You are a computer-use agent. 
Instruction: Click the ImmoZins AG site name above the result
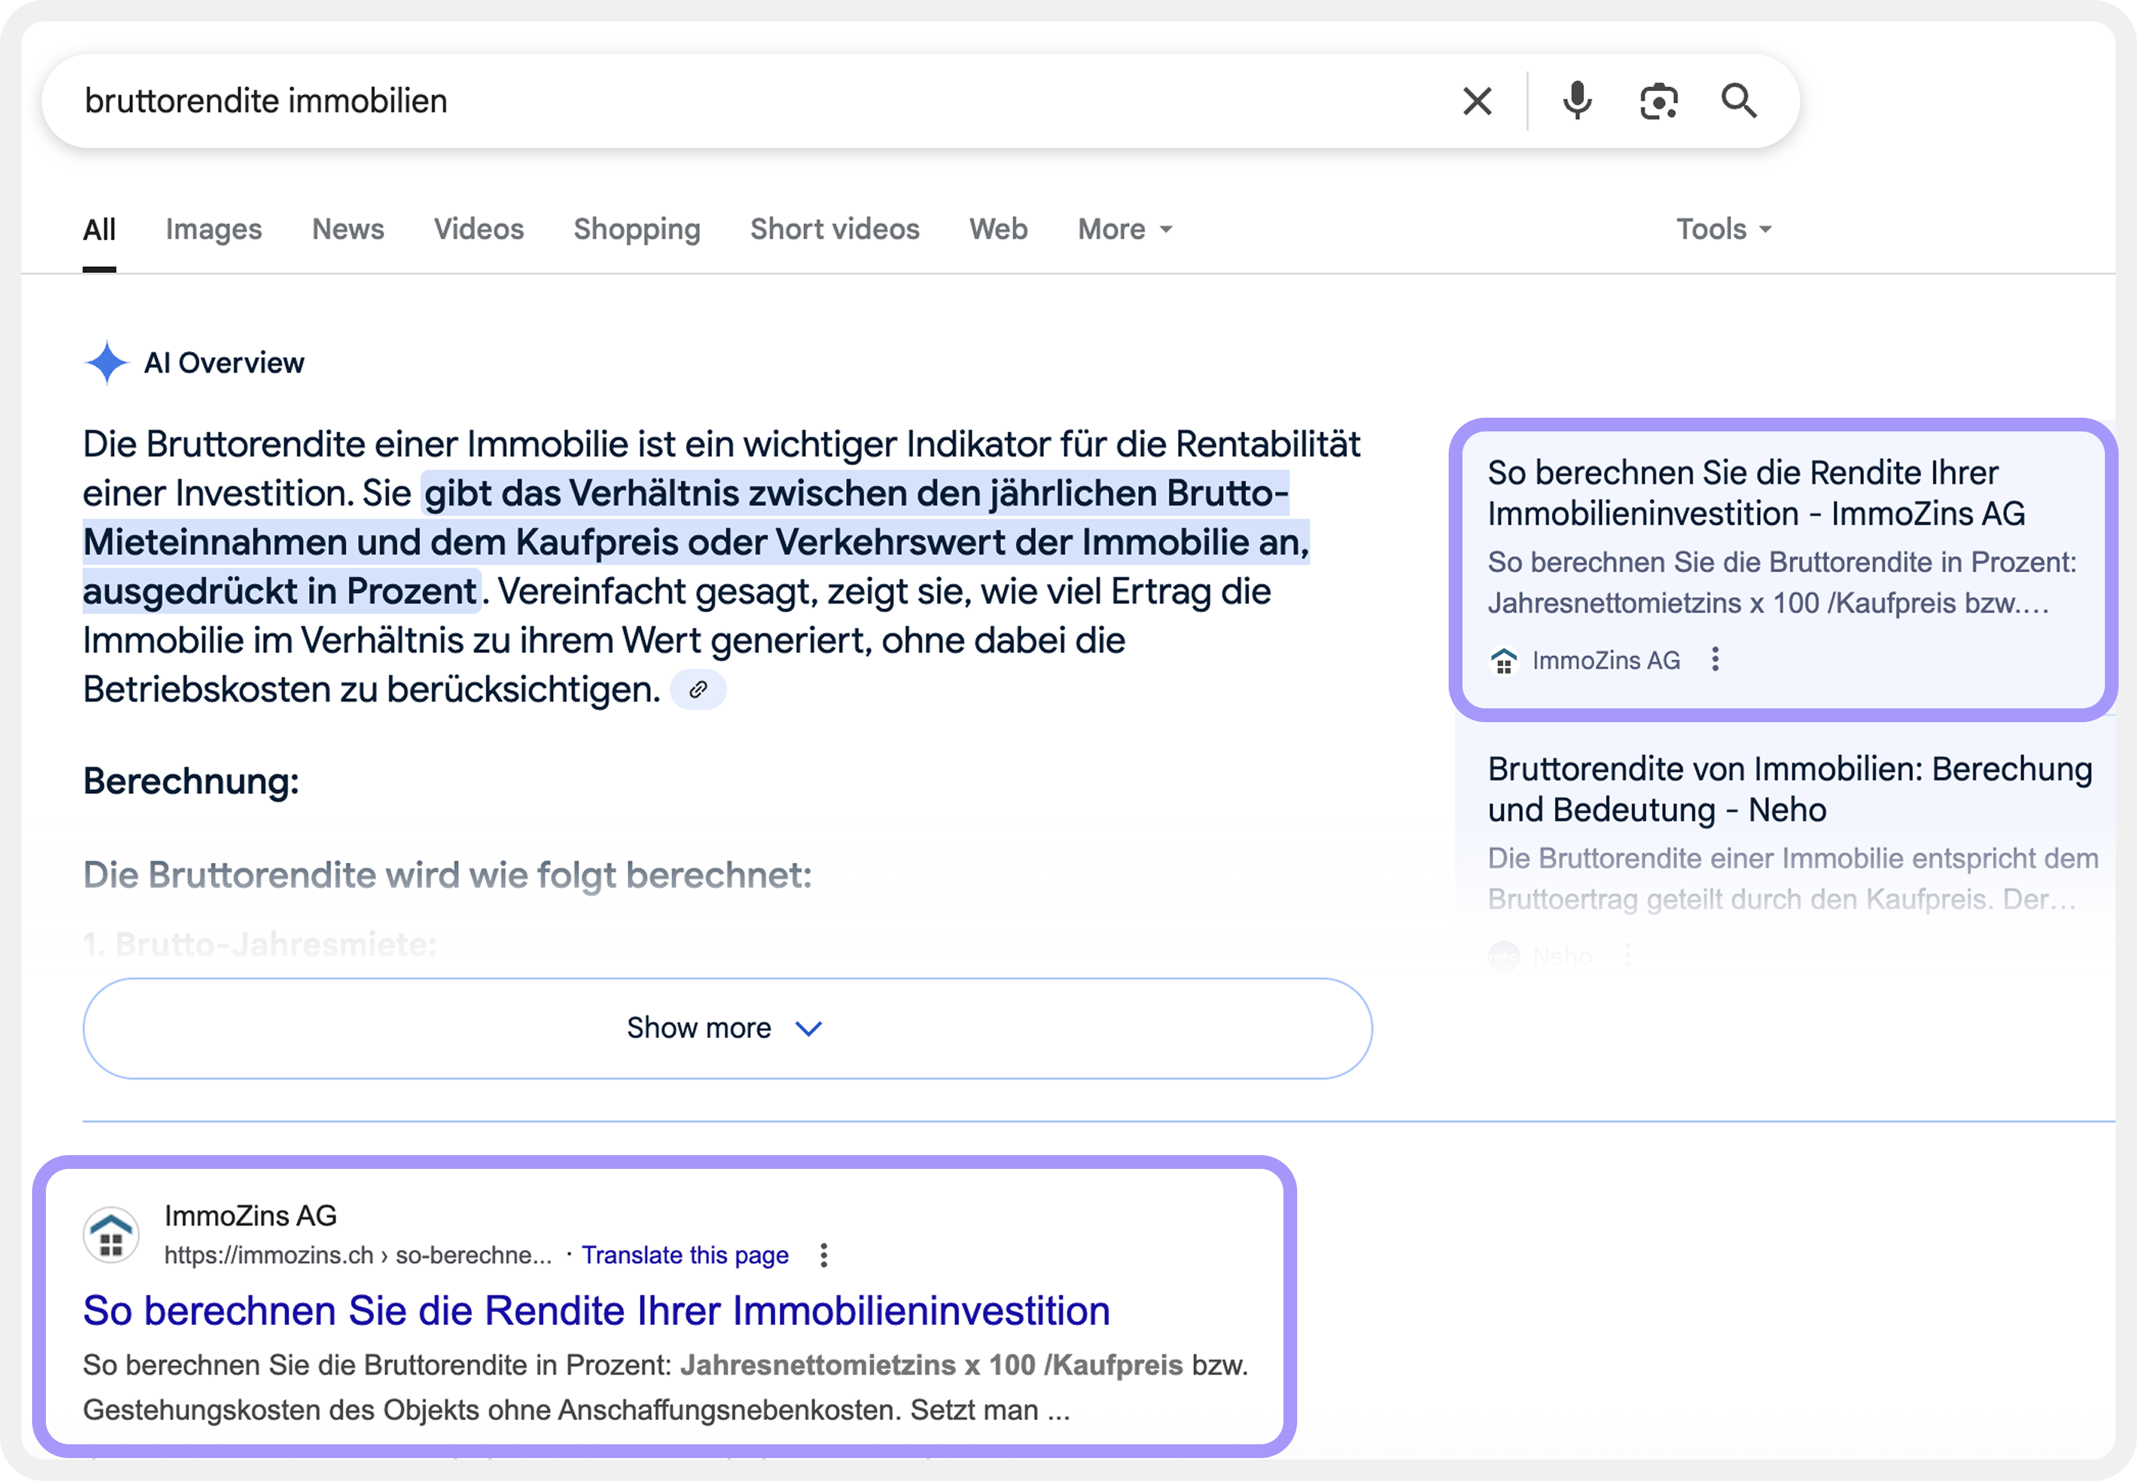click(250, 1215)
